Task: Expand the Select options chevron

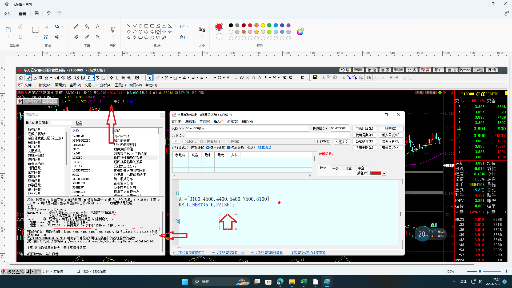Action: [x=35, y=36]
